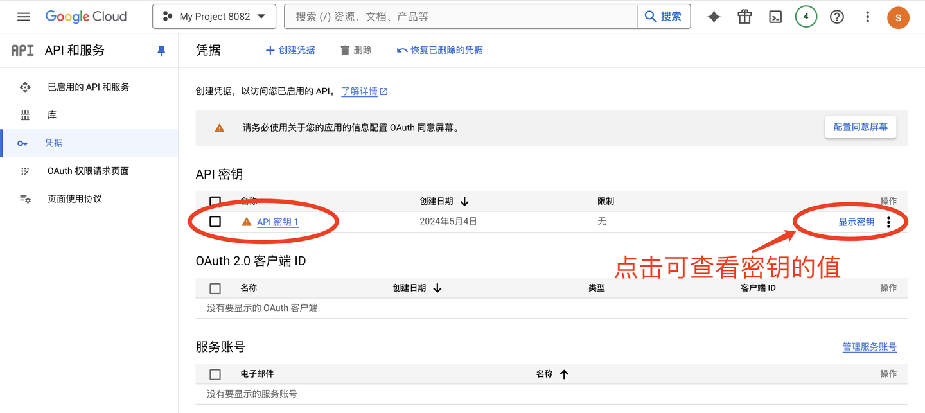Open the settings three-dot menu in header
925x413 pixels.
pyautogui.click(x=867, y=17)
